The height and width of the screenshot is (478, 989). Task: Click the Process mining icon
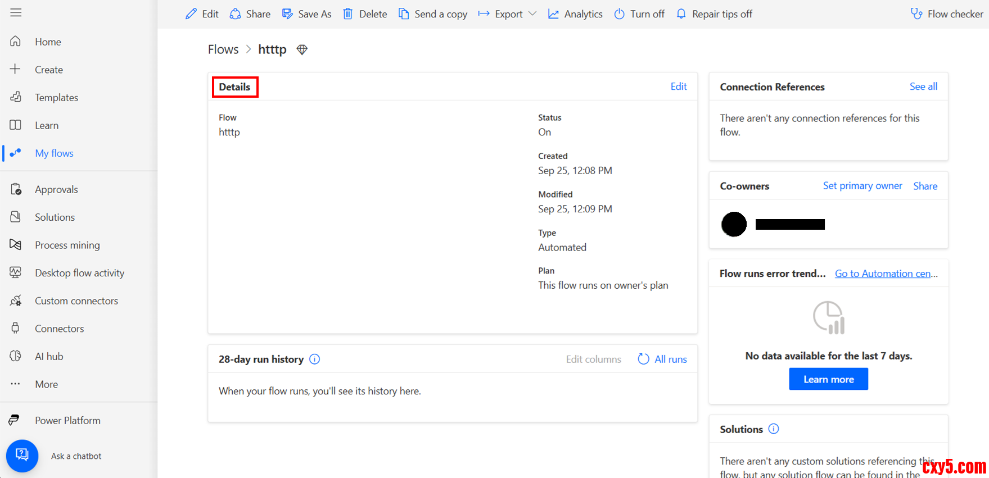click(16, 245)
